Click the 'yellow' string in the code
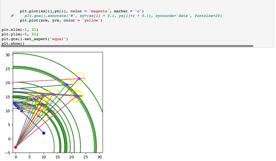The height and width of the screenshot is (161, 276). point(92,20)
